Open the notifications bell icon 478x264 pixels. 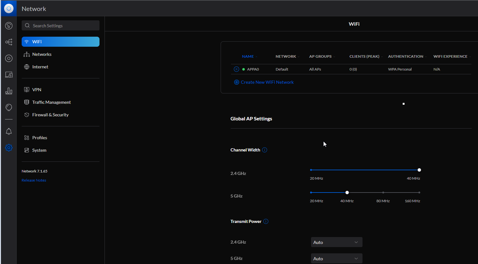point(9,131)
